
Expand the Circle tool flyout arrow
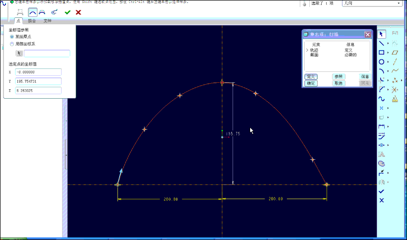point(388,62)
